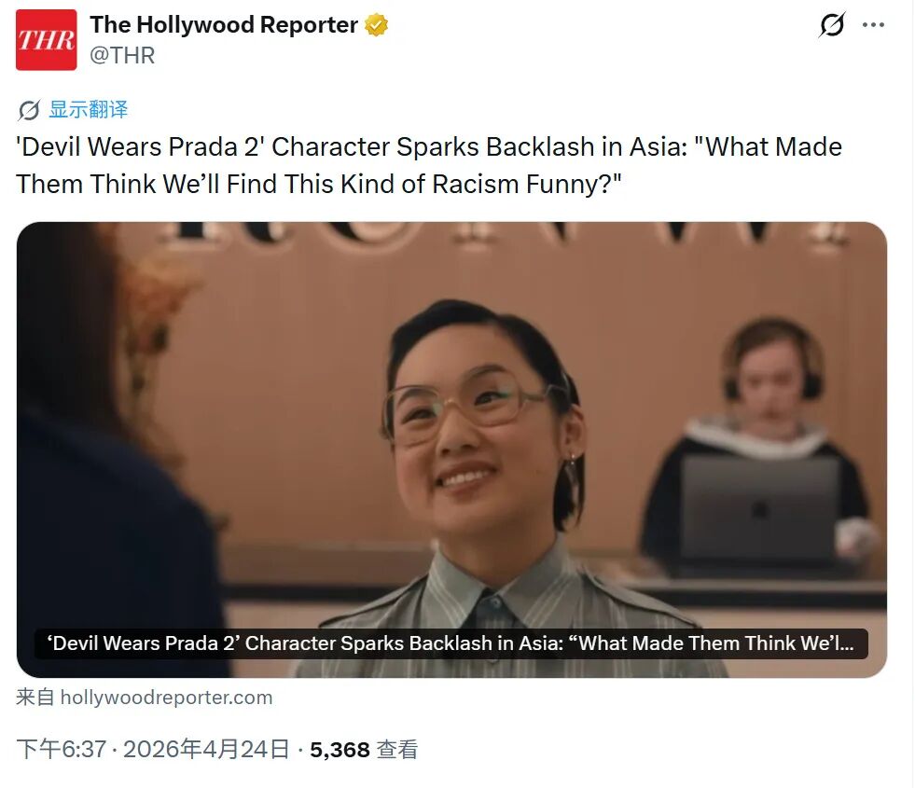
Task: Click the blurred laptop in preview image
Action: point(758,508)
